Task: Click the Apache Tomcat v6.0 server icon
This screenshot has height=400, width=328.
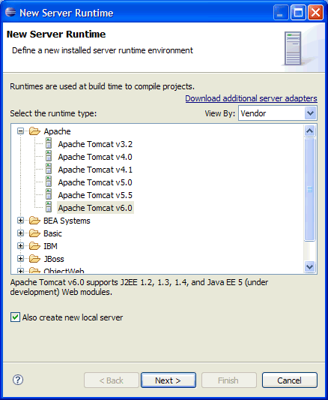Action: pyautogui.click(x=49, y=207)
